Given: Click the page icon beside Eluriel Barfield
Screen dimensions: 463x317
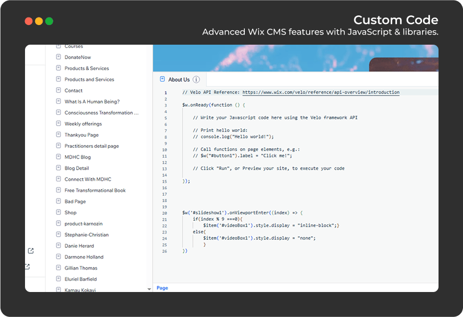Looking at the screenshot, I should [59, 279].
